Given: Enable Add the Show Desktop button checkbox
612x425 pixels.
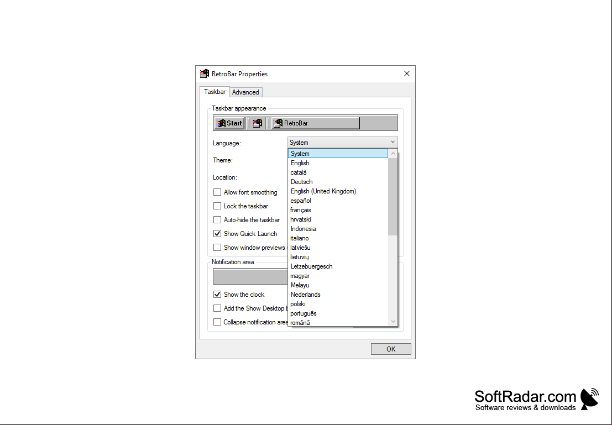Looking at the screenshot, I should coord(217,308).
